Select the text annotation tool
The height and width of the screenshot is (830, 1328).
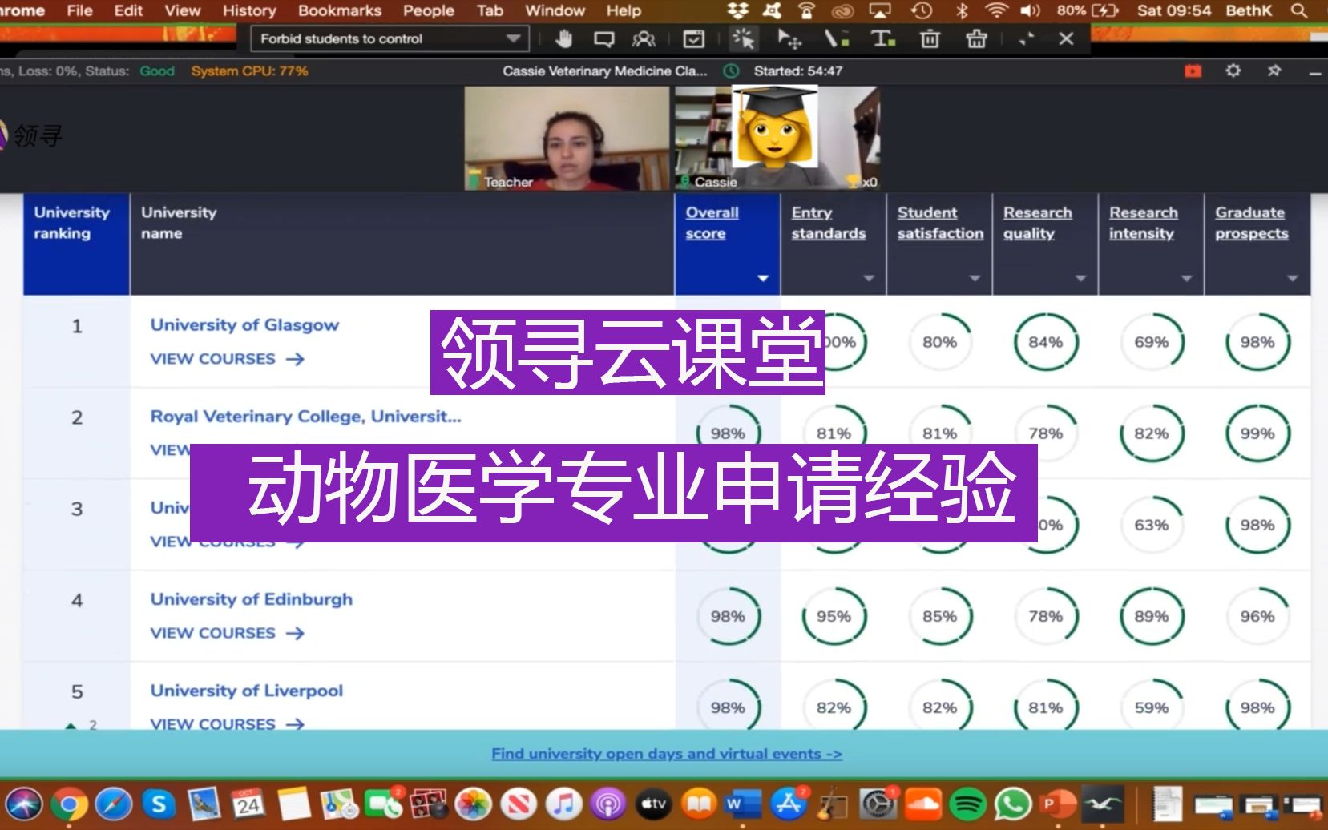(883, 38)
